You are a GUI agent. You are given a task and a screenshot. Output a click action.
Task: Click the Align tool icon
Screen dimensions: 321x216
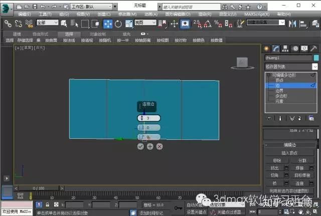tap(303, 24)
